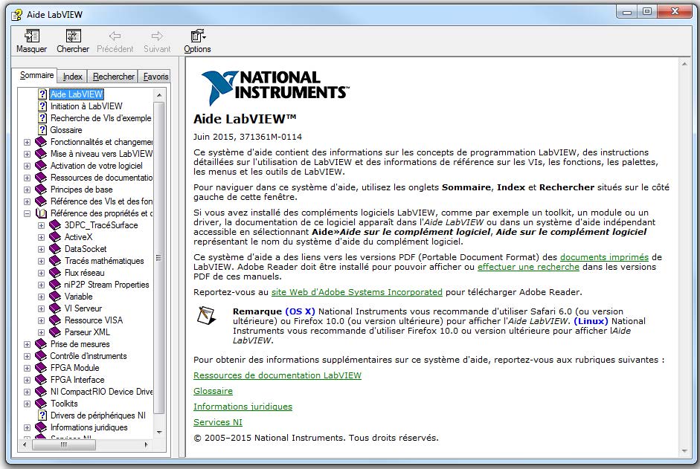
Task: Click the tree's vertical scrollbar thumb
Action: pos(159,257)
